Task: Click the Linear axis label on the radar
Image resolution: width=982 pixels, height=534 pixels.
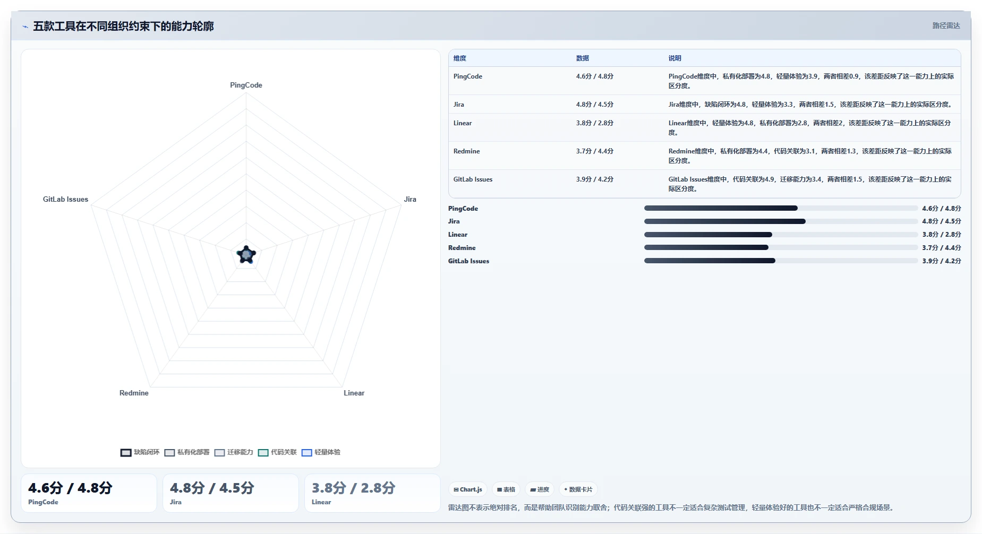Action: [354, 393]
